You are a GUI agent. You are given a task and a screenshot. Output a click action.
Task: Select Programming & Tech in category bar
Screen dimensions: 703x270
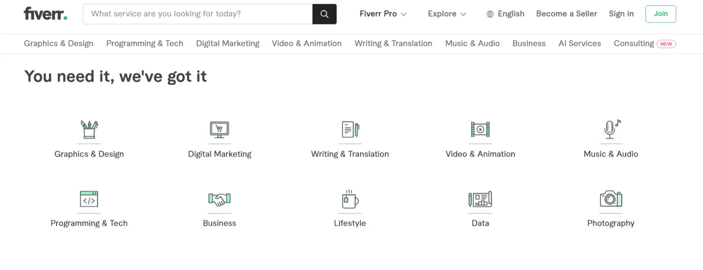click(145, 43)
